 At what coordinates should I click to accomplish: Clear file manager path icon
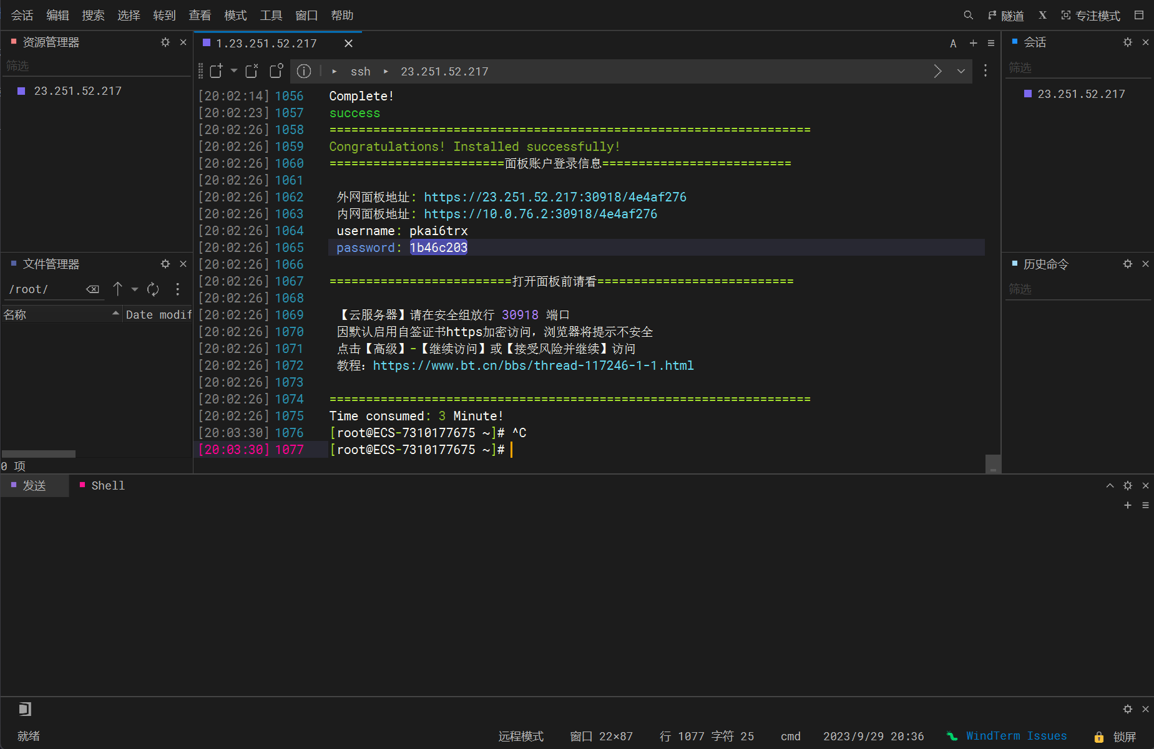tap(92, 289)
